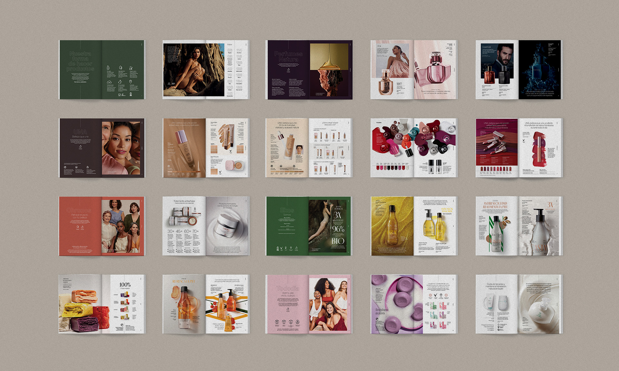Click the UNA foundation bottle spread
Screen dimensions: 619x371
coord(206,148)
